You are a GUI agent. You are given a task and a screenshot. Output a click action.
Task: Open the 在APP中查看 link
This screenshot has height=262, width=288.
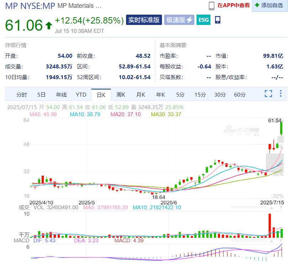(x=234, y=5)
